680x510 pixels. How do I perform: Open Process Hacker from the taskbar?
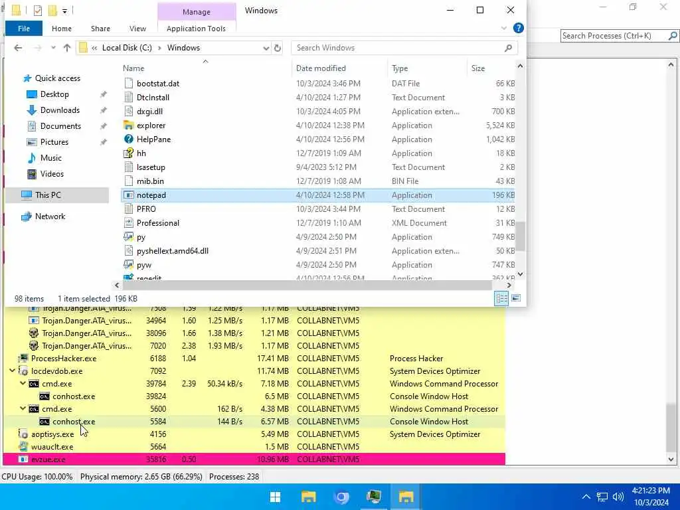point(373,497)
